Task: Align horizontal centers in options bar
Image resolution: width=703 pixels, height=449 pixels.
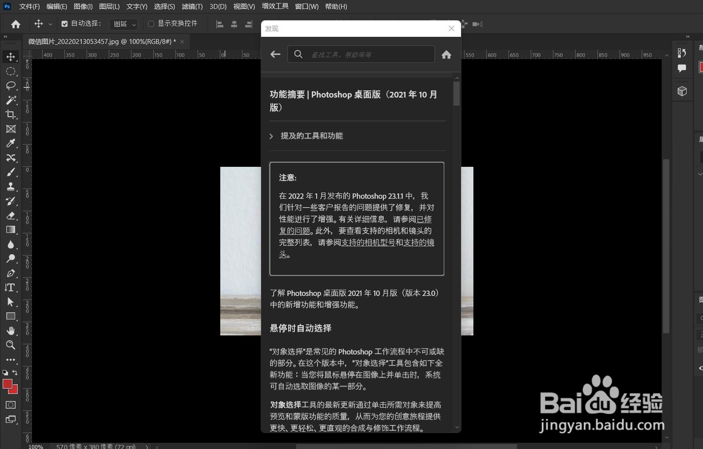Action: [x=234, y=24]
